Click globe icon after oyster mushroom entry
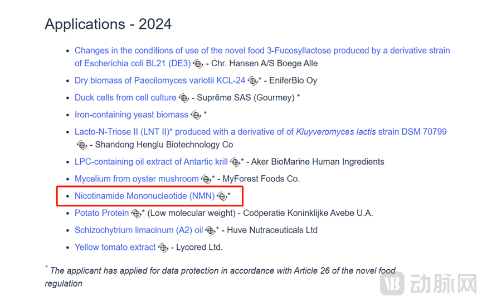The width and height of the screenshot is (482, 301). coord(206,180)
